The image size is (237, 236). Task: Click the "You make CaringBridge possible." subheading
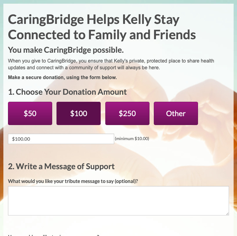[x=66, y=50]
